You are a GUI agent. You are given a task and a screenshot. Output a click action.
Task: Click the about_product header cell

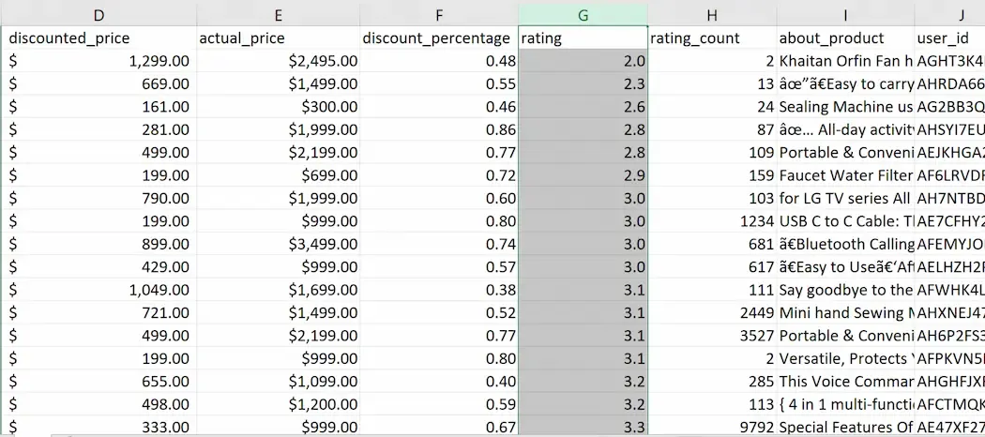pyautogui.click(x=845, y=38)
